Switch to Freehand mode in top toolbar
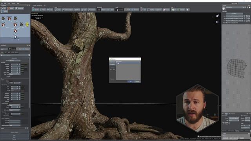Screen dimensions: 251x141 click(x=135, y=10)
